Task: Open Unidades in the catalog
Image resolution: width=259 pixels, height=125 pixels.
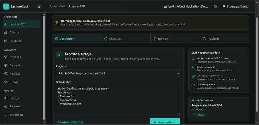Action: pyautogui.click(x=22, y=57)
